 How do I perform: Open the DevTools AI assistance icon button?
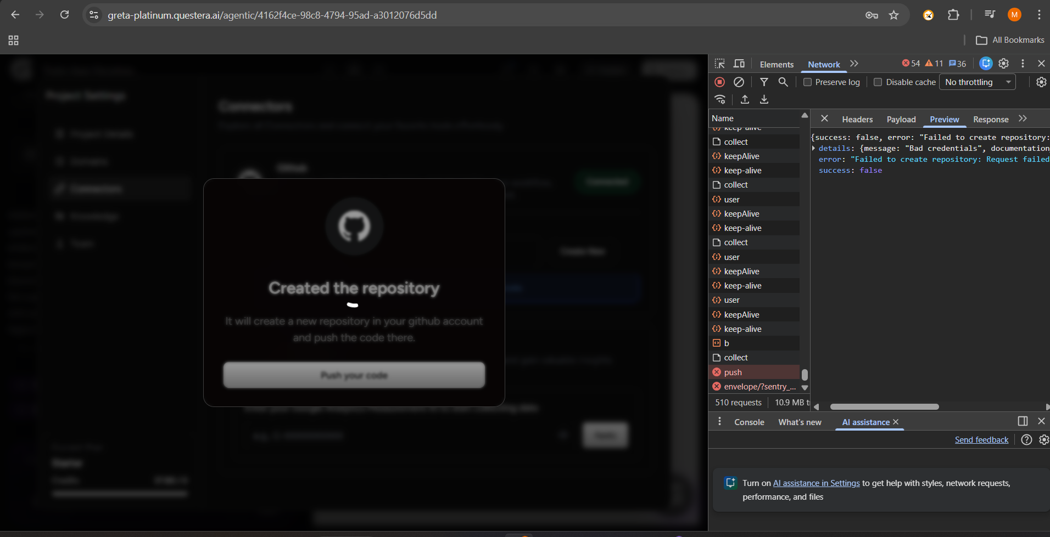[986, 64]
